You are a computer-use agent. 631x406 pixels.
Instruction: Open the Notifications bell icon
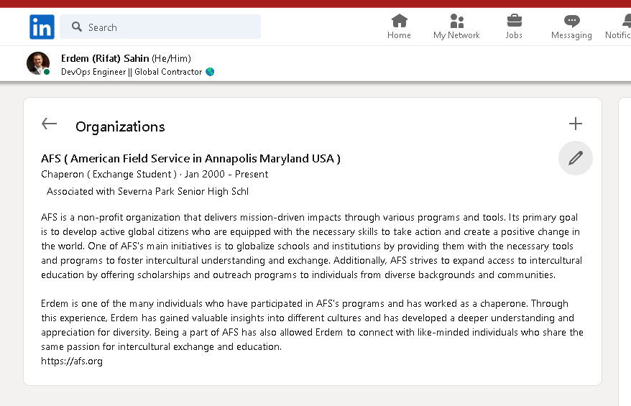pyautogui.click(x=626, y=20)
